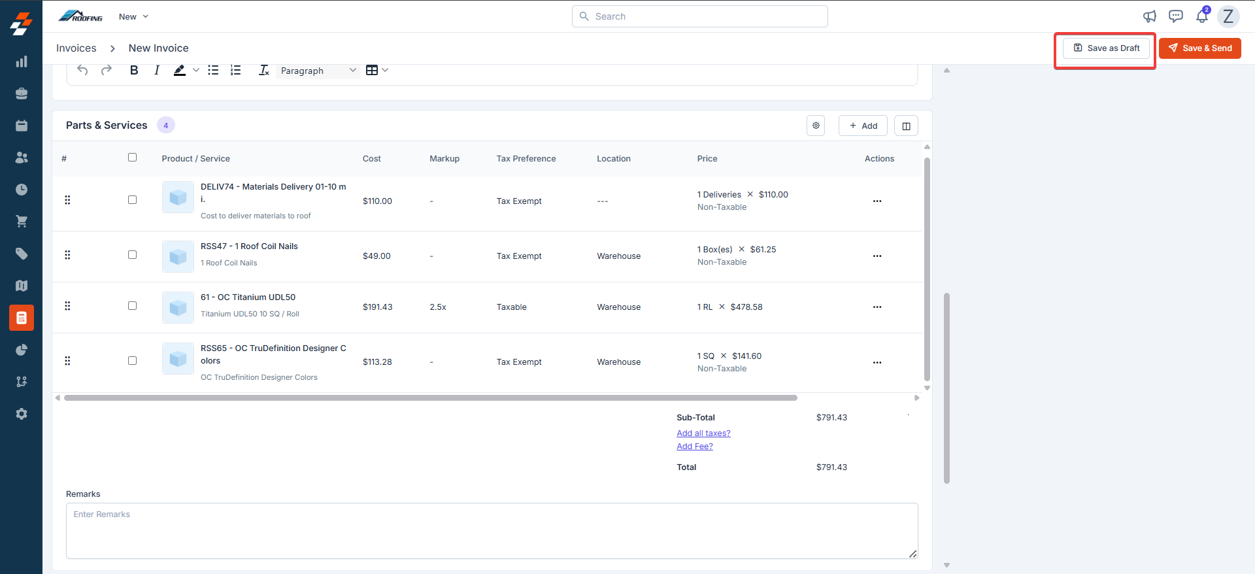Expand the highlight color dropdown arrow

(x=195, y=70)
